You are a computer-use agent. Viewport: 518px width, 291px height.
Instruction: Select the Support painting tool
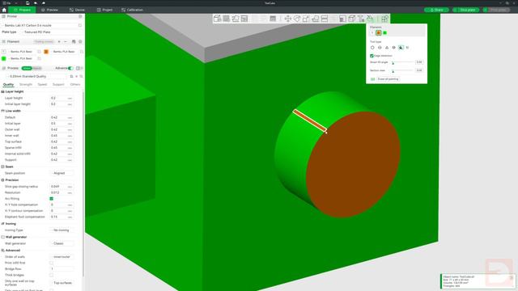342,19
